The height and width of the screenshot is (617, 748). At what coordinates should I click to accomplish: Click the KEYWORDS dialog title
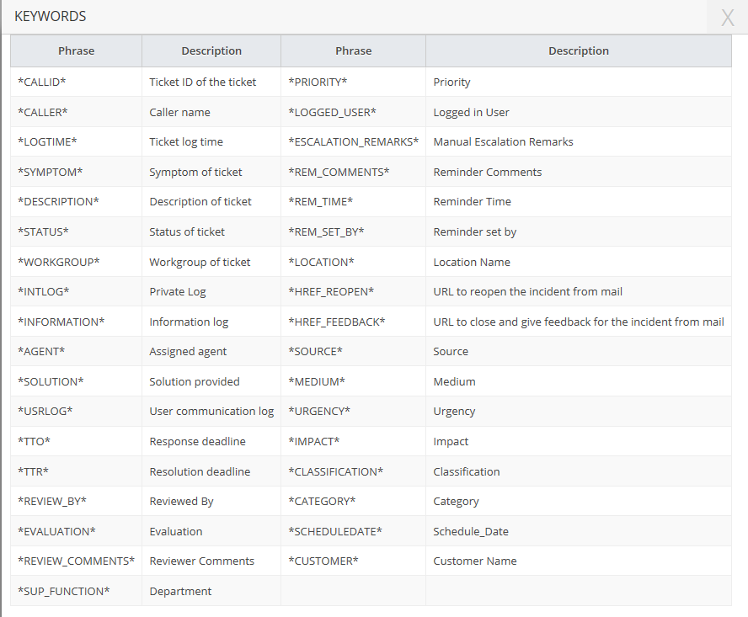[x=51, y=16]
